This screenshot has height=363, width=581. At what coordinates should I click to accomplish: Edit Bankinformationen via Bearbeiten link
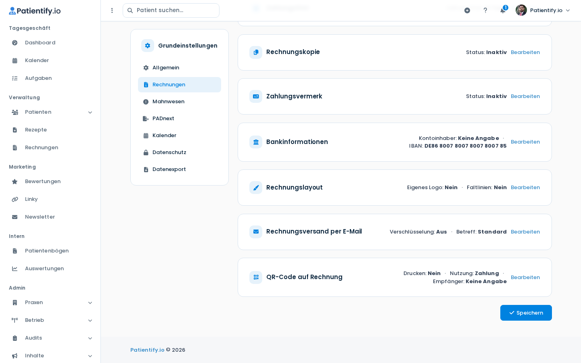point(525,142)
